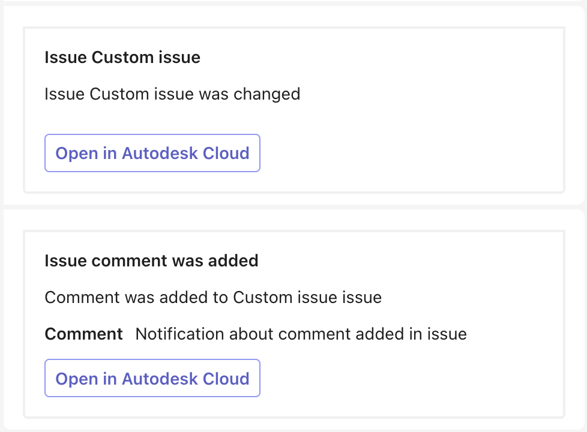Click "Comment was added to Custom issue issue"

pos(213,297)
